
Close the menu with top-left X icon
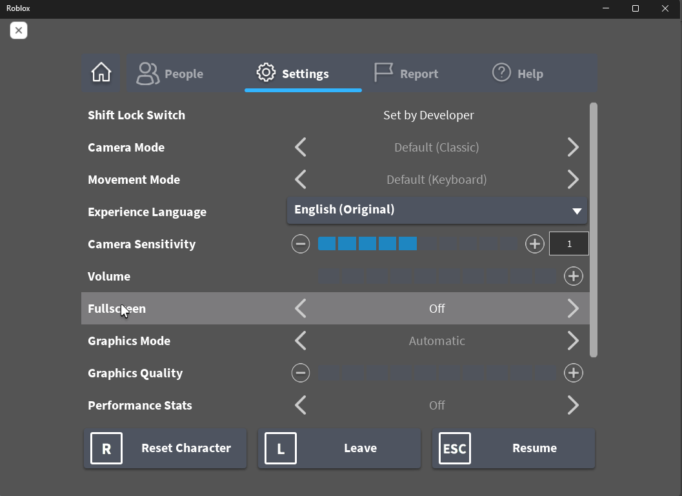(19, 30)
